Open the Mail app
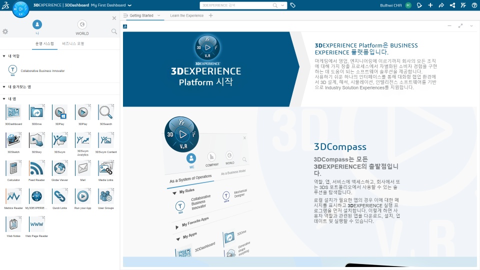 82,168
